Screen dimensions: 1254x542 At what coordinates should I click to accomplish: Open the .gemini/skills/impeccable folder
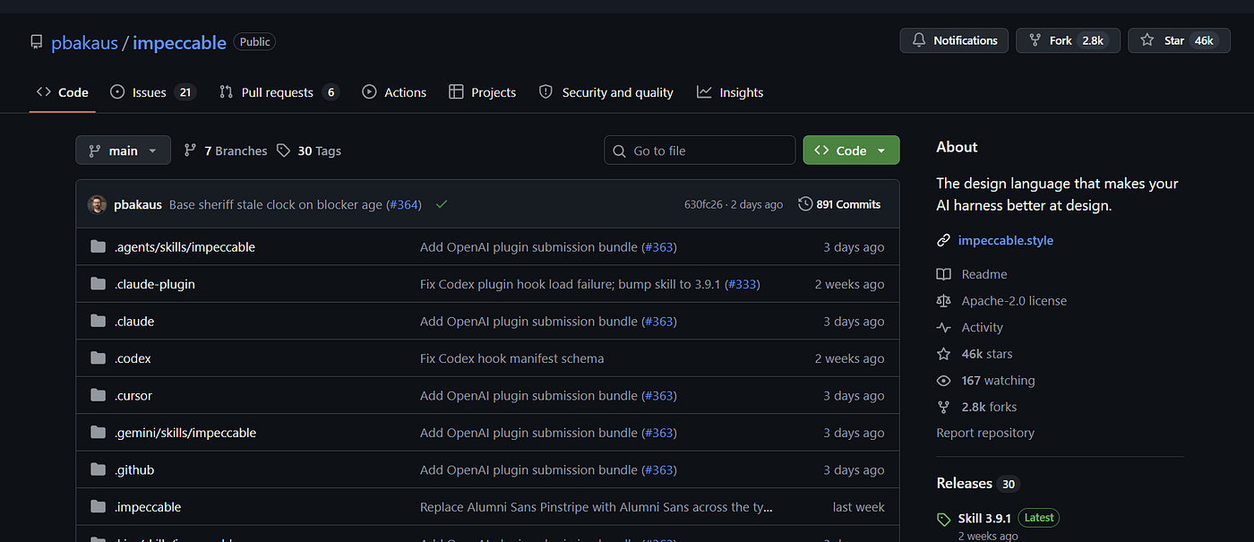[x=185, y=433]
